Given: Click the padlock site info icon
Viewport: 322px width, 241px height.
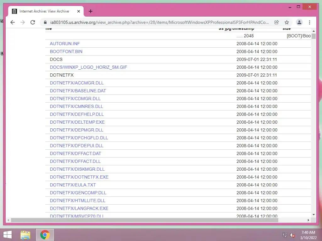Looking at the screenshot, I should pyautogui.click(x=45, y=22).
